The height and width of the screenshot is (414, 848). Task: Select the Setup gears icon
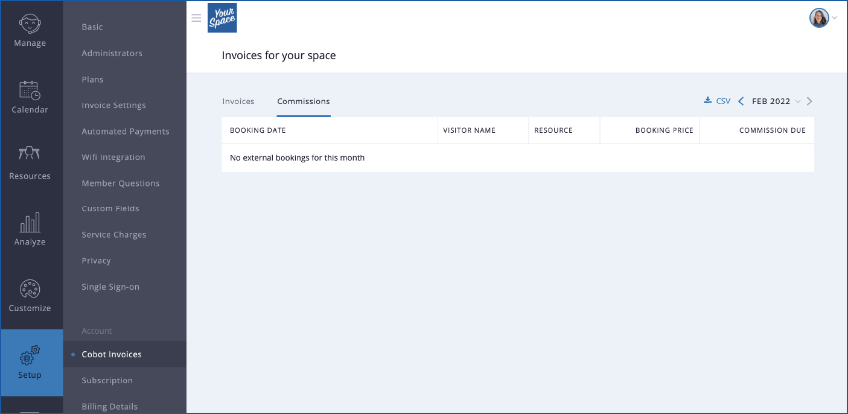29,357
